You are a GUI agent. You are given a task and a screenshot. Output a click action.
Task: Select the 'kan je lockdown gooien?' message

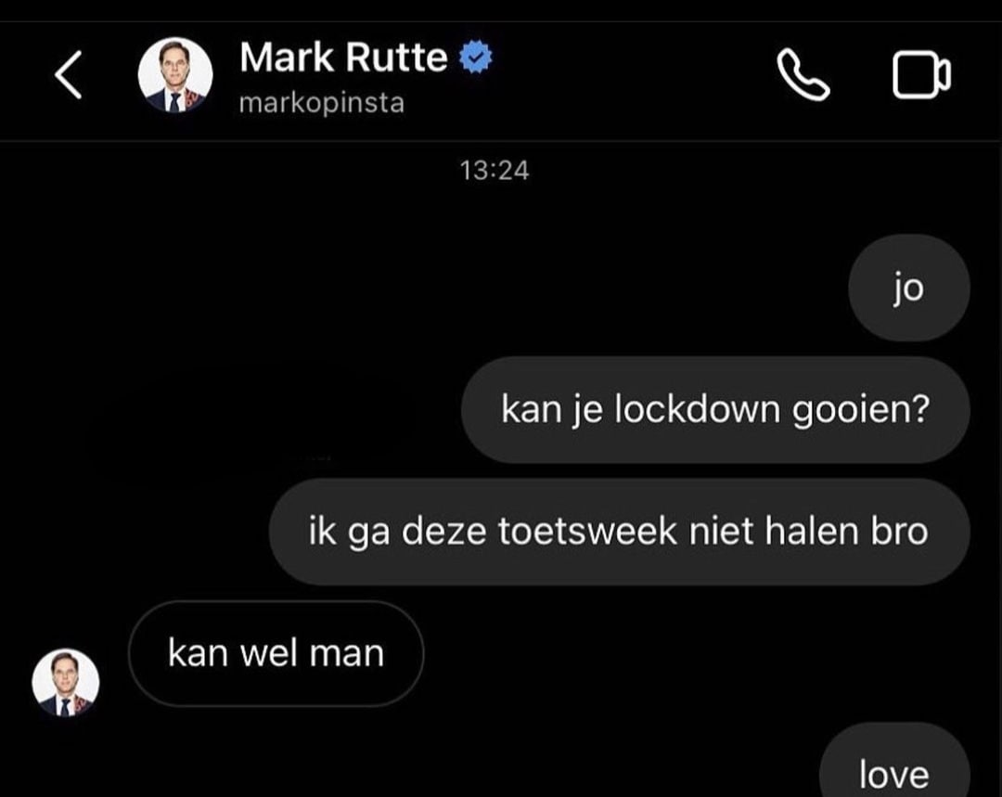tap(715, 410)
